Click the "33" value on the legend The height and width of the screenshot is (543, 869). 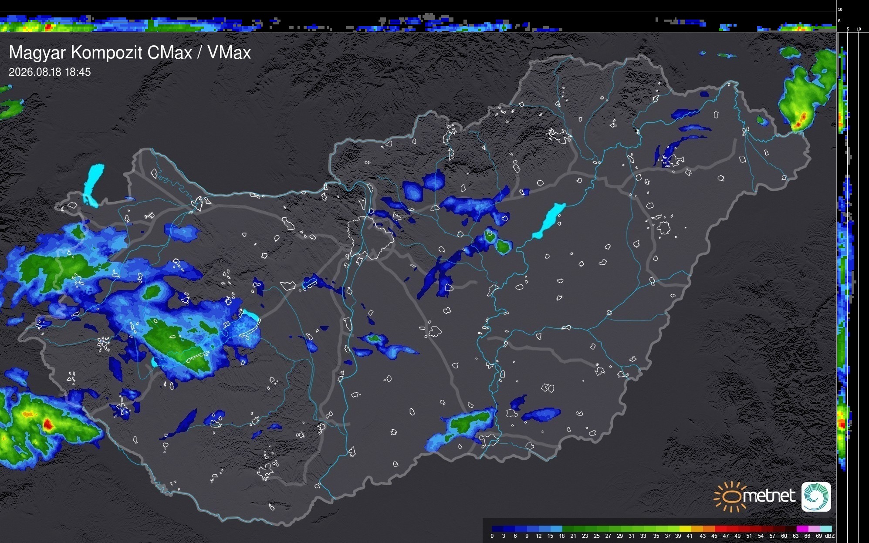(x=643, y=536)
